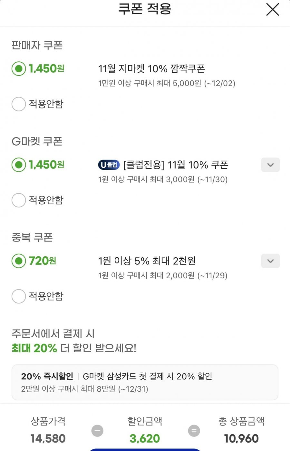Click the 1원 이상 5% 최대 2천원 title
The width and height of the screenshot is (290, 451).
[x=147, y=261]
